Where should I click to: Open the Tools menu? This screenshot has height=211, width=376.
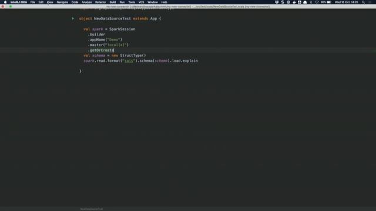click(132, 2)
